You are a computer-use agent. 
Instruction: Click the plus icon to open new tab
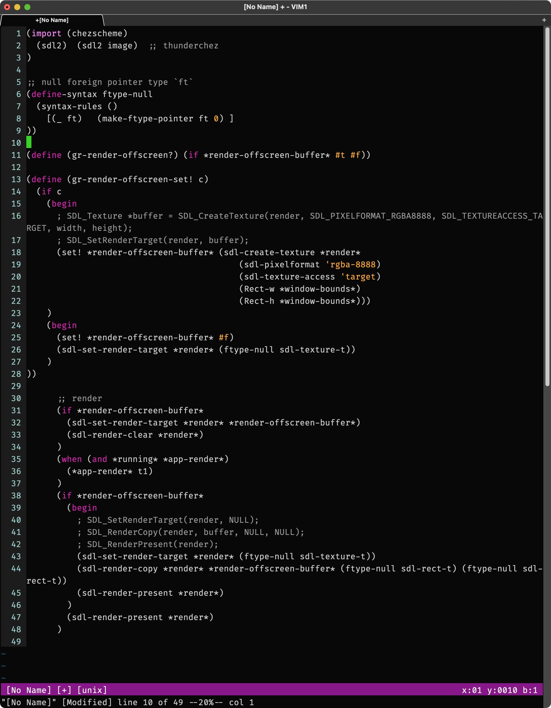(x=544, y=20)
